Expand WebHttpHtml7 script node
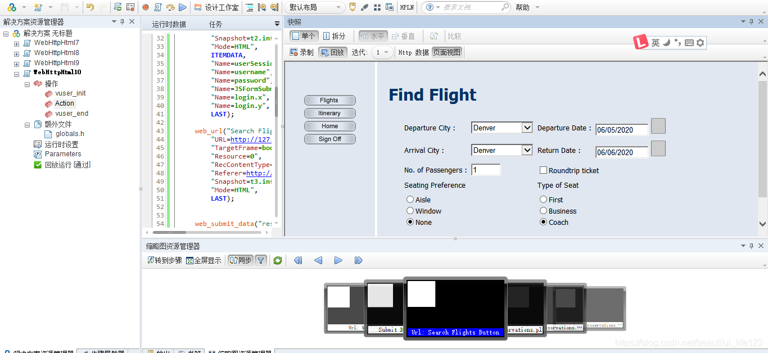Viewport: 768px width, 353px height. [16, 43]
